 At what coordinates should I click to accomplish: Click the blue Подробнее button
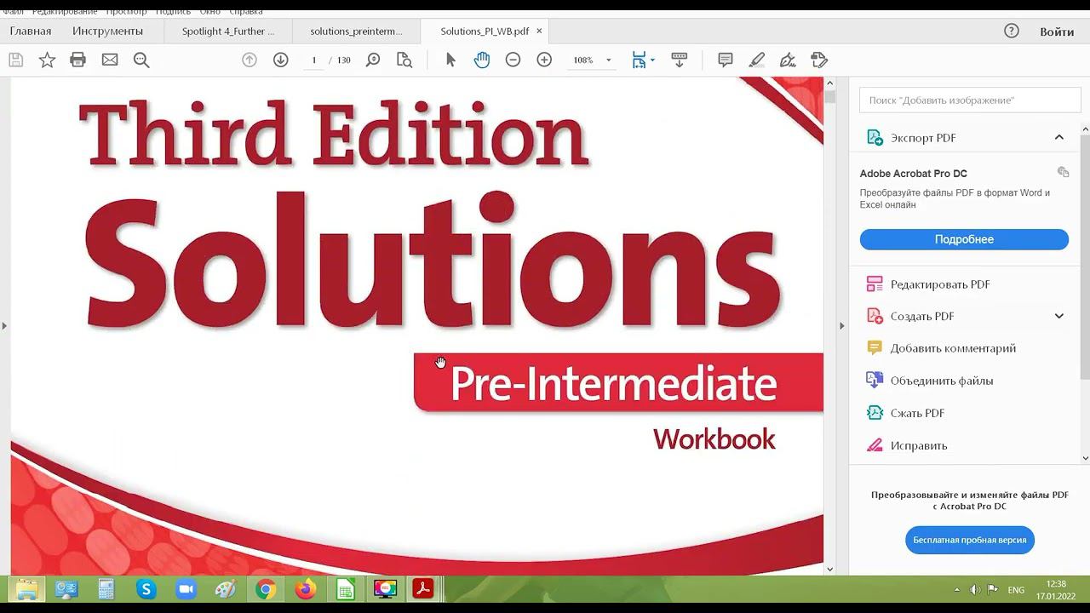964,239
